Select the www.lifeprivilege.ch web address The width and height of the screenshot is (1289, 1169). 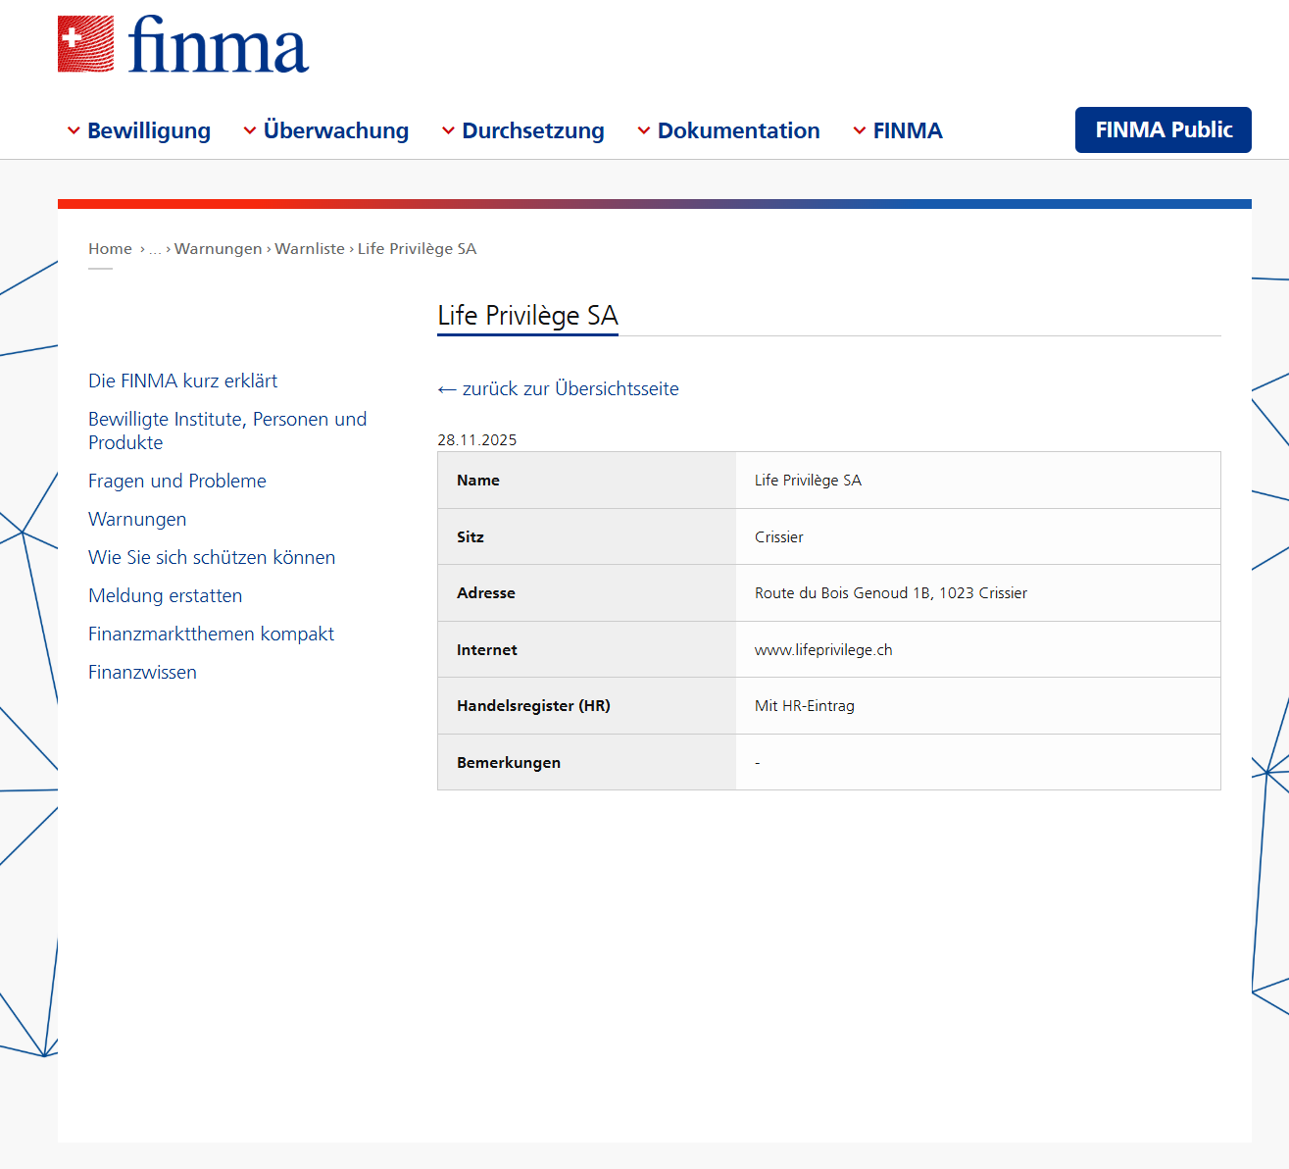click(x=823, y=650)
